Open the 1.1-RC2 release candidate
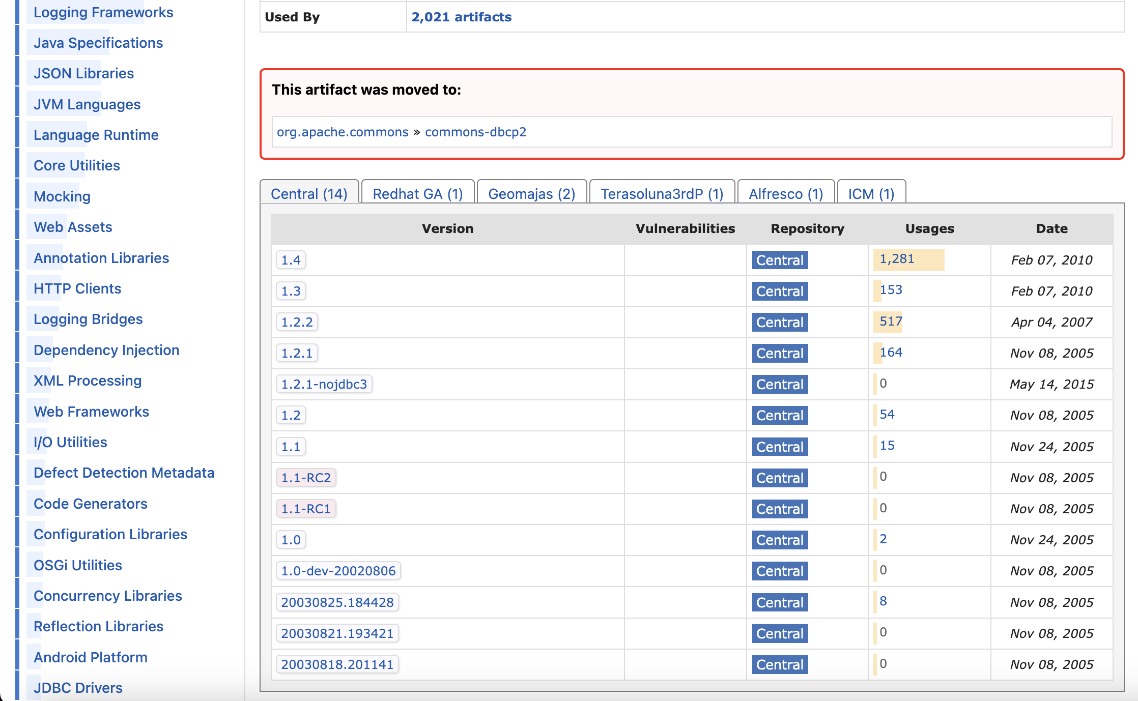This screenshot has width=1138, height=701. 305,477
